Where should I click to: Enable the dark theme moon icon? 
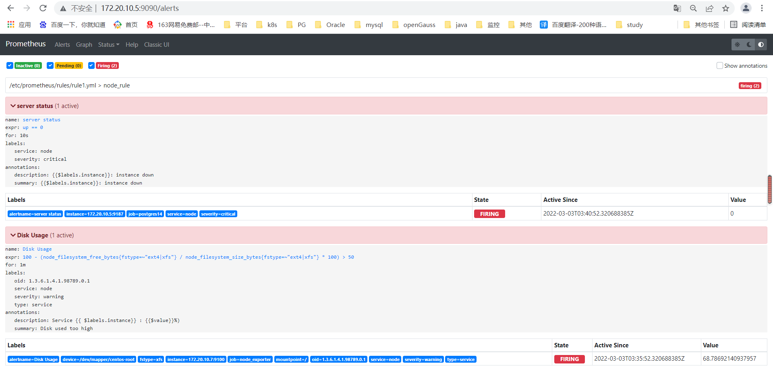coord(748,44)
